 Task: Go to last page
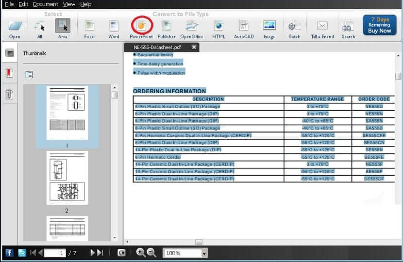pos(100,253)
